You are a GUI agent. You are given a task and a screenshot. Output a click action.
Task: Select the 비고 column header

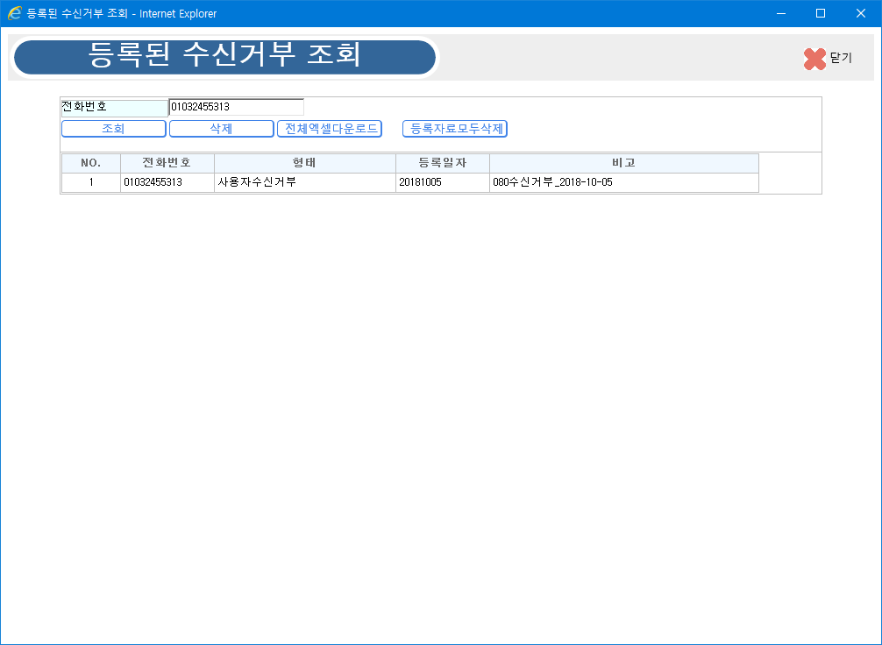point(624,163)
